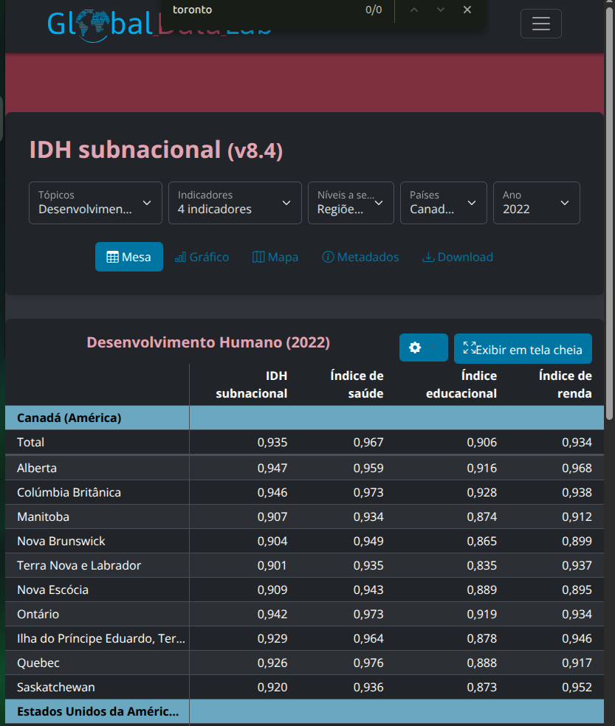Viewport: 615px width, 726px height.
Task: Switch to the Mapa view tab
Action: 275,257
